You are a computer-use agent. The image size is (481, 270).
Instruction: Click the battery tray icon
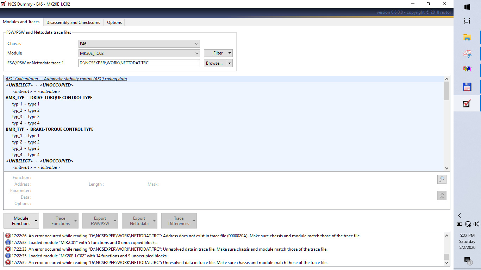point(460,224)
